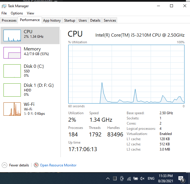Screen dimensions: 190x184
Task: Click the square tray app icon
Action: pos(115,178)
